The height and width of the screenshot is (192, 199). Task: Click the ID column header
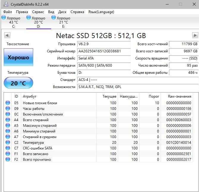[16, 96]
